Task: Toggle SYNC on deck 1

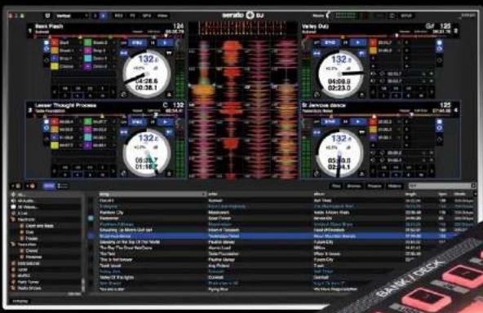Action: tap(137, 42)
